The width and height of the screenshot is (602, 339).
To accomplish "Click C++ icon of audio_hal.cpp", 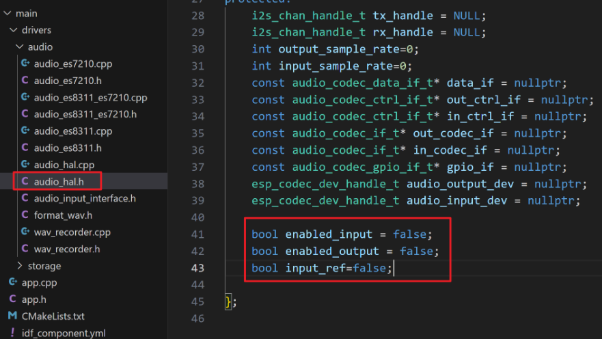I will tap(25, 164).
